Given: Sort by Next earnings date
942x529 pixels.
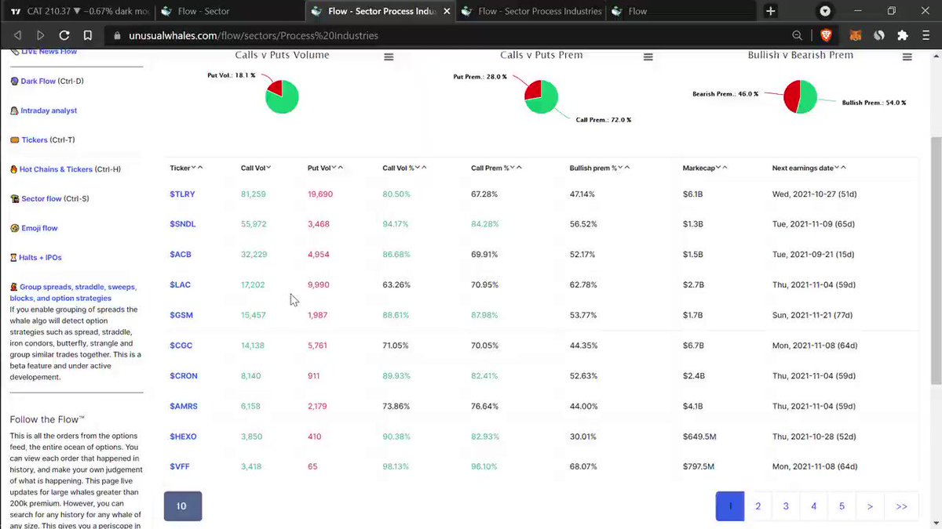Looking at the screenshot, I should (809, 168).
